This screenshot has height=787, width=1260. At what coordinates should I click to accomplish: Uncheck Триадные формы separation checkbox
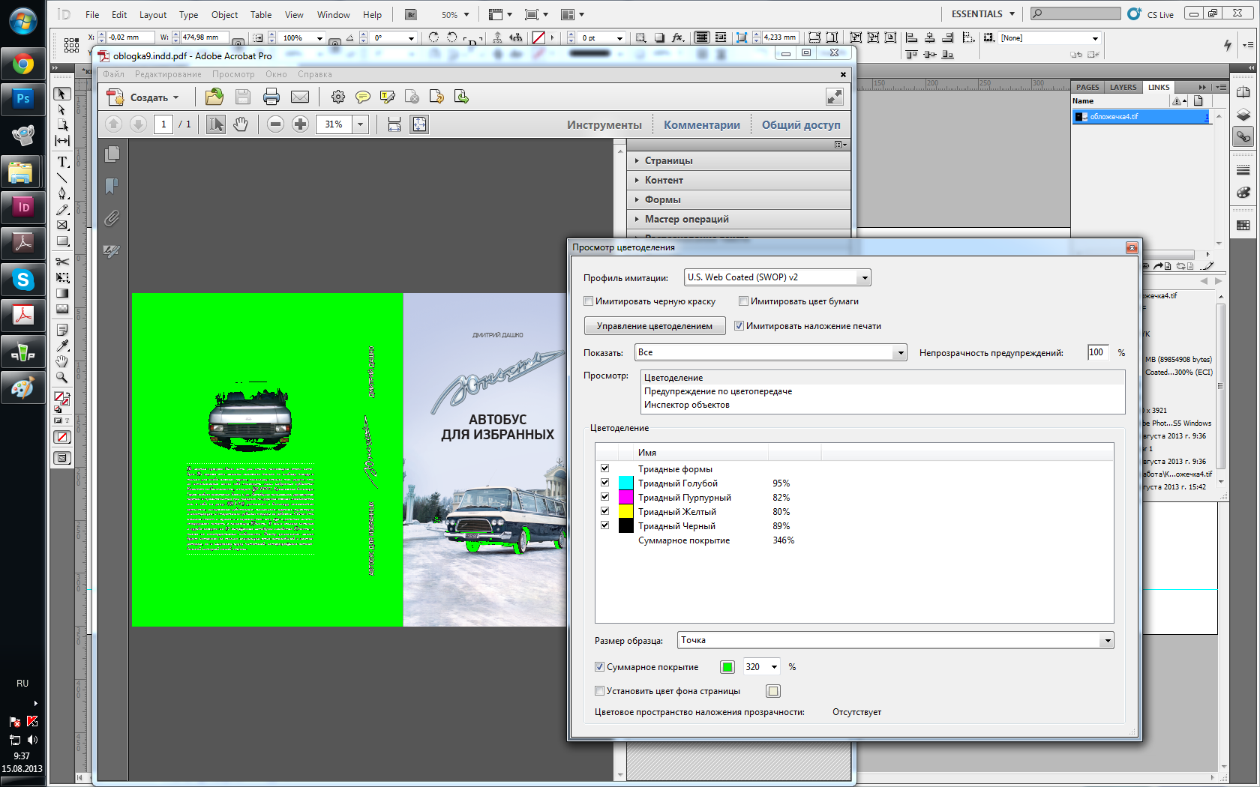tap(604, 468)
